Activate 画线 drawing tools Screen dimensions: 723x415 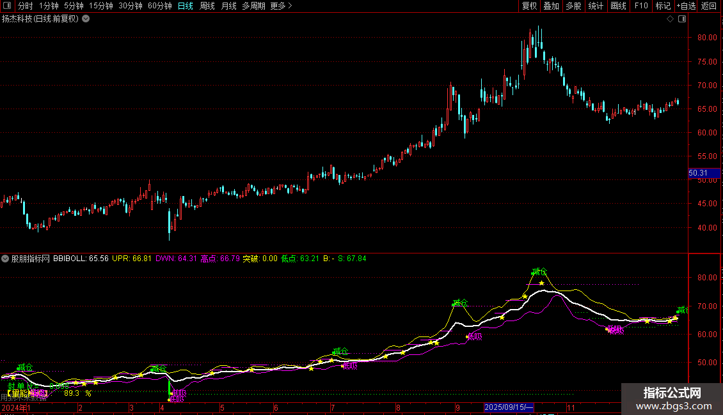point(618,6)
